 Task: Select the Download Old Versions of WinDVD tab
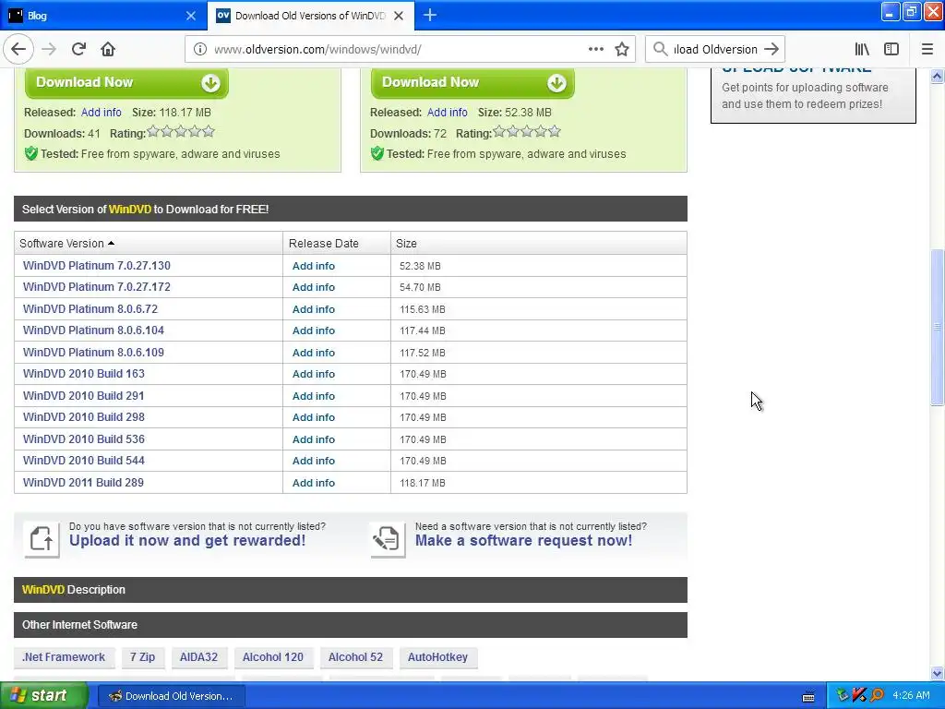click(x=311, y=16)
